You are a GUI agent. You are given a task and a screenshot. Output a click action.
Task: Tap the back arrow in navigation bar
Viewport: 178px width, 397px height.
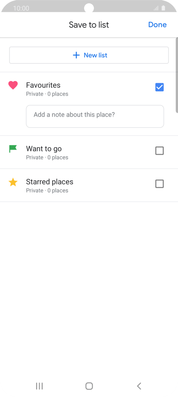139,386
